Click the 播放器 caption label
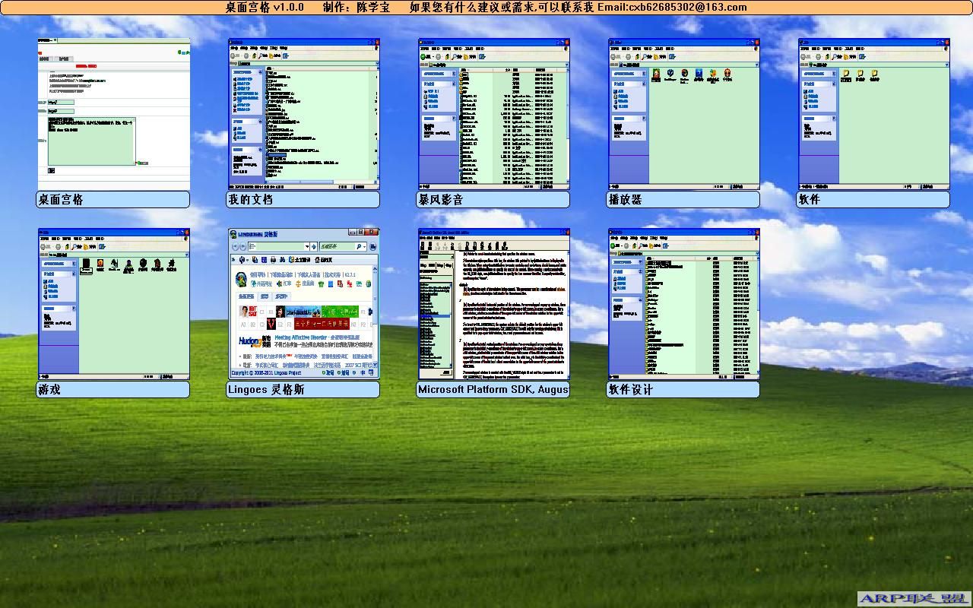 pos(683,199)
